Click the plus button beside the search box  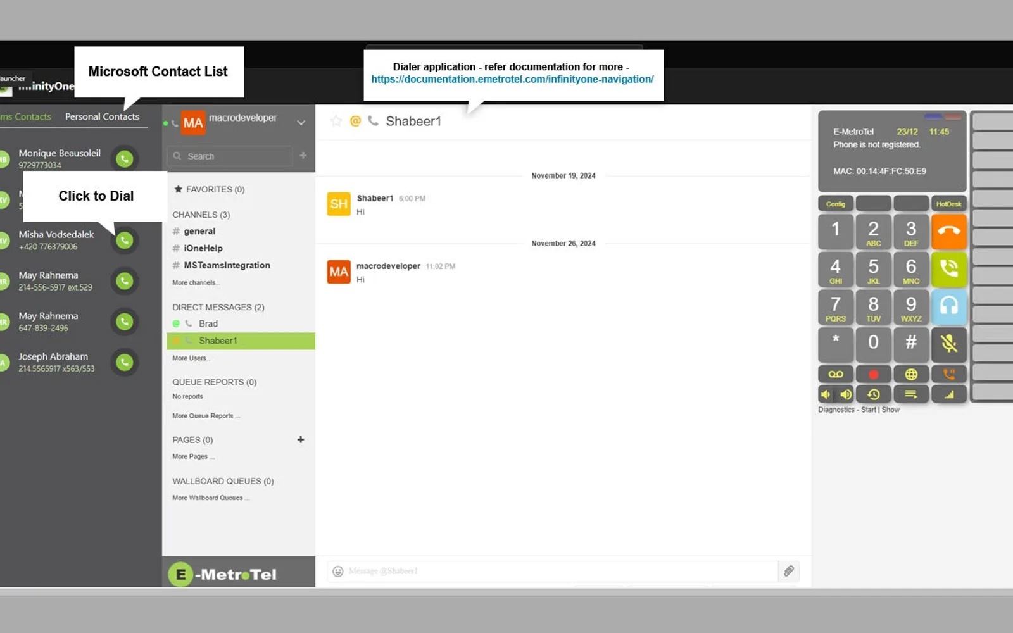[303, 155]
